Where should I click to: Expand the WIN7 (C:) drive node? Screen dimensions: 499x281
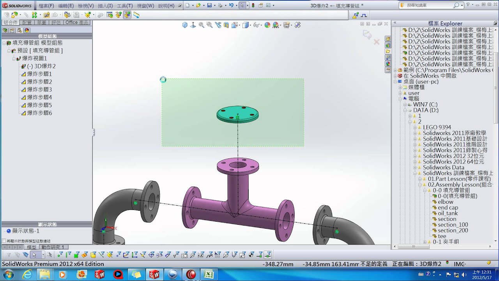point(405,105)
